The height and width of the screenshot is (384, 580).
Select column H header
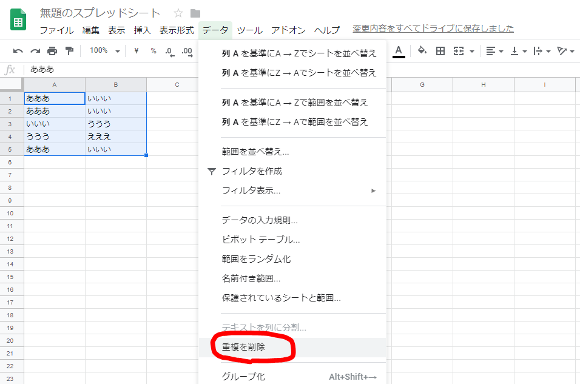pyautogui.click(x=484, y=85)
